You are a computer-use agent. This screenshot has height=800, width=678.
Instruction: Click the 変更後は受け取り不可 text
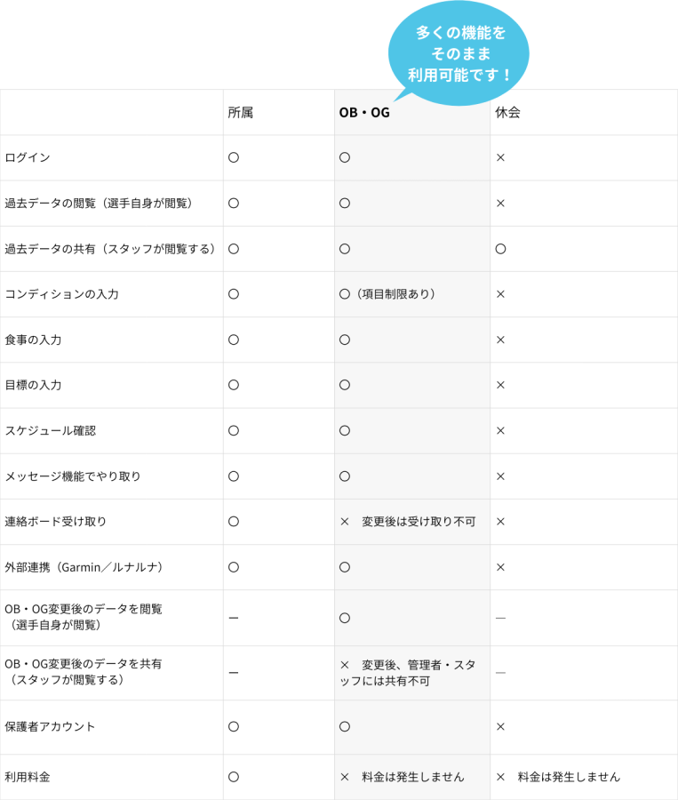[418, 522]
